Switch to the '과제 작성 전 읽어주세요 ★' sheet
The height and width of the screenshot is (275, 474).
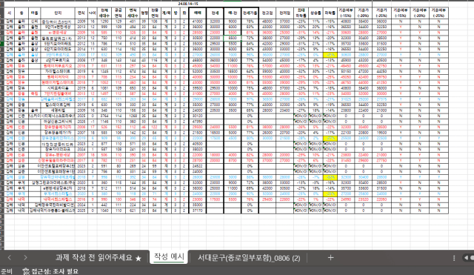[x=99, y=258]
